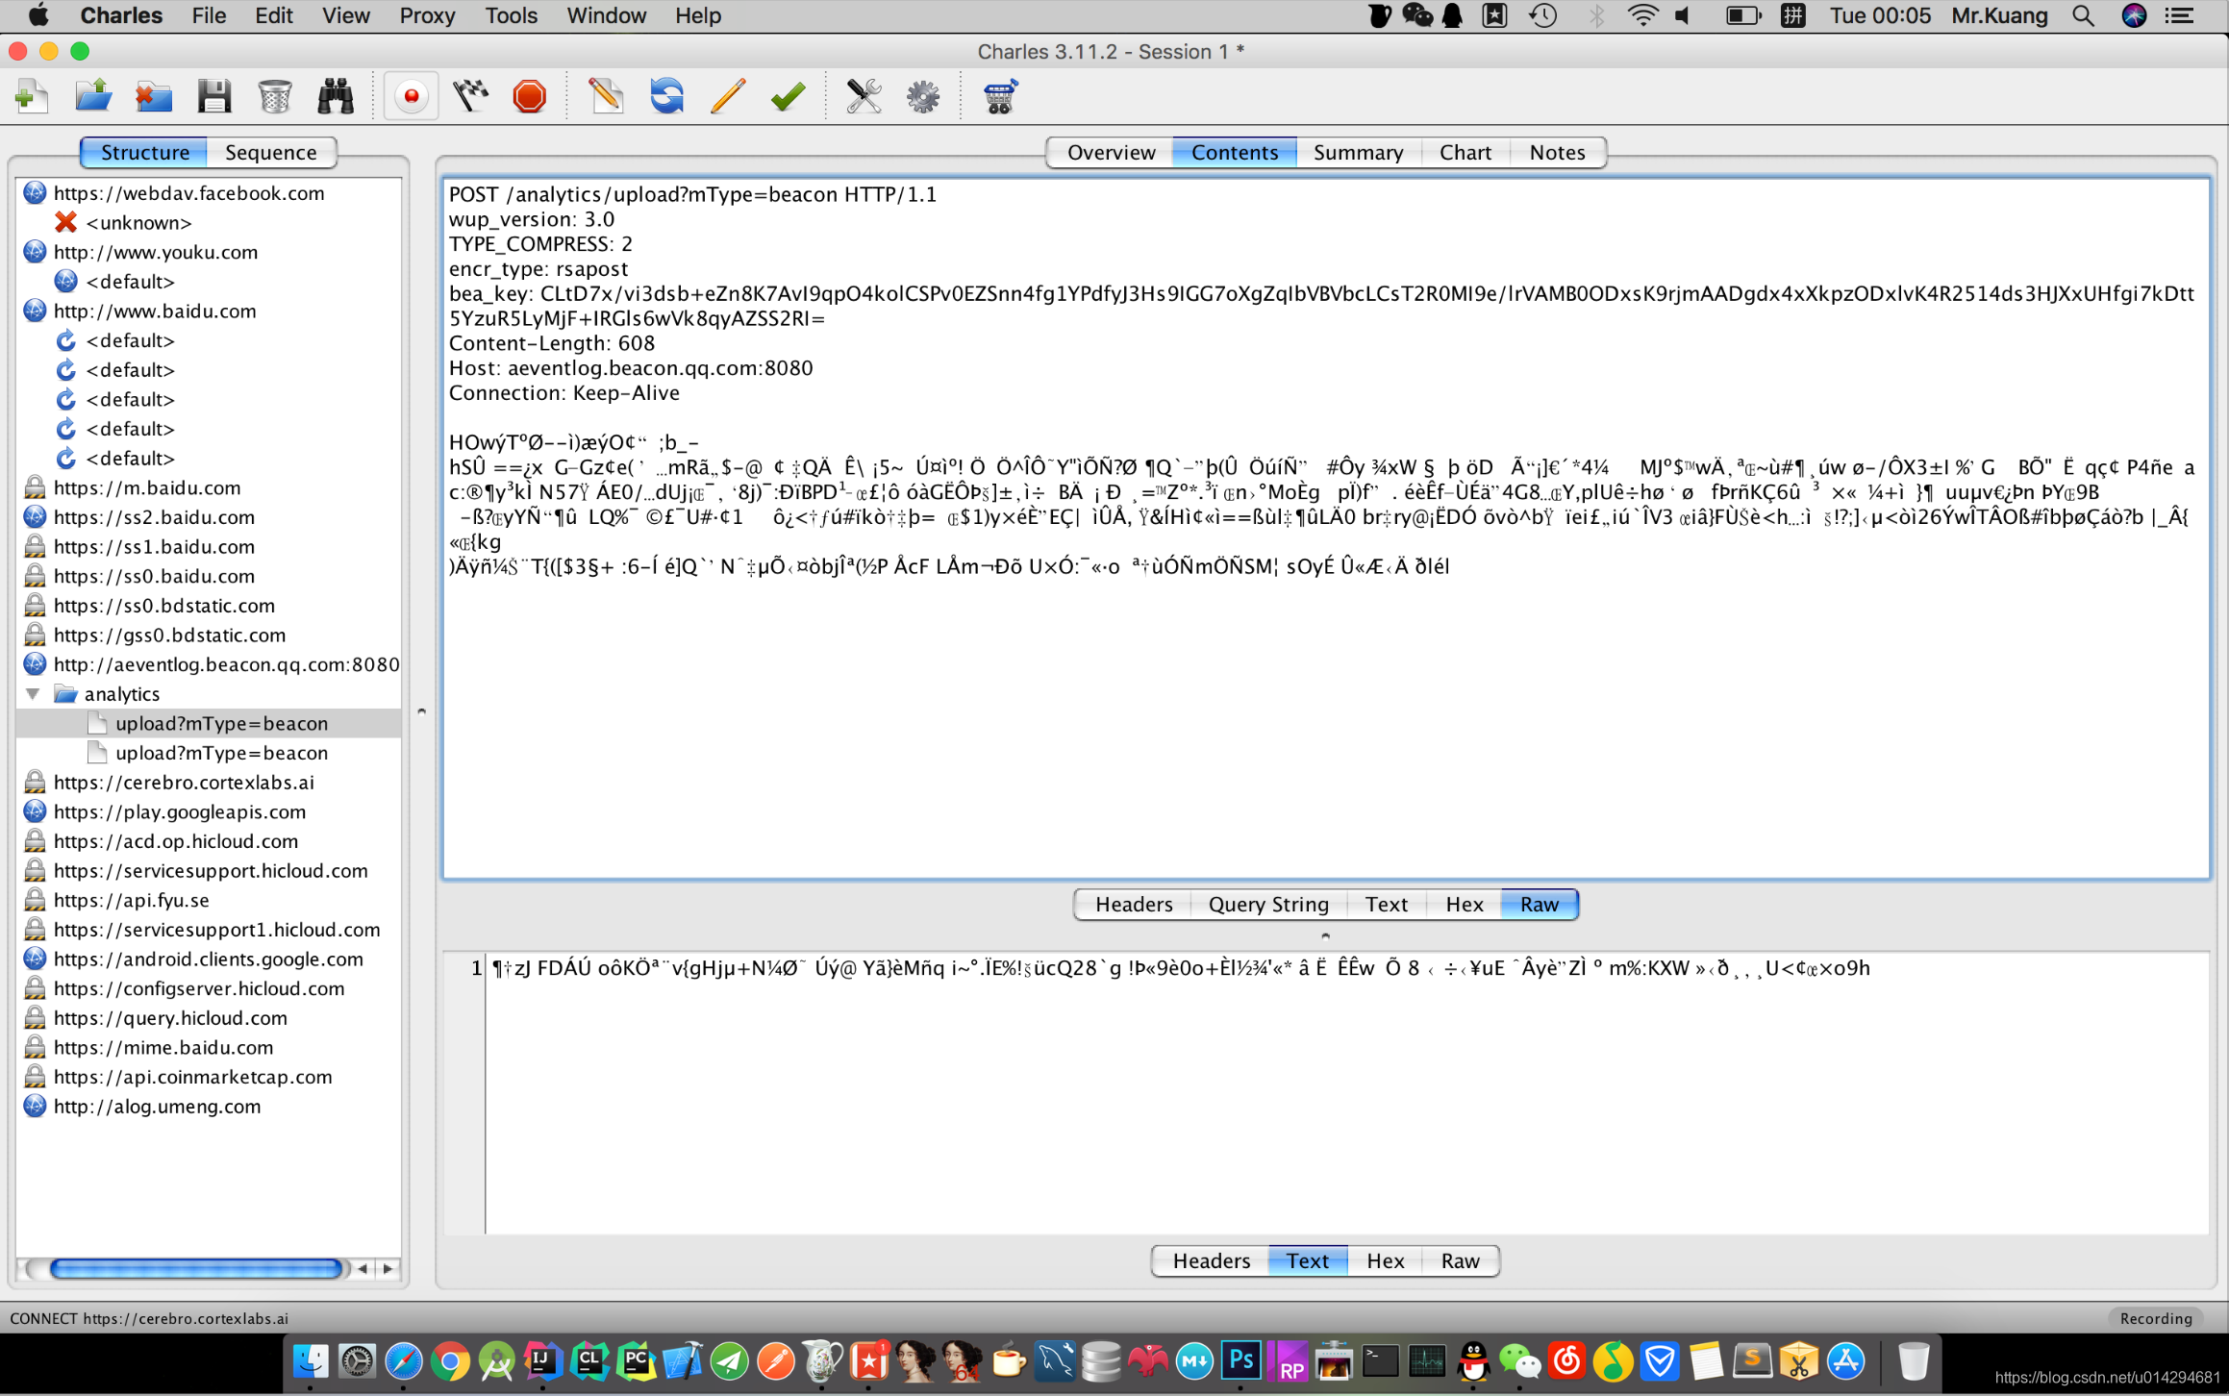Click the Compose pencil icon in the toolbar
The height and width of the screenshot is (1396, 2229).
pyautogui.click(x=606, y=96)
